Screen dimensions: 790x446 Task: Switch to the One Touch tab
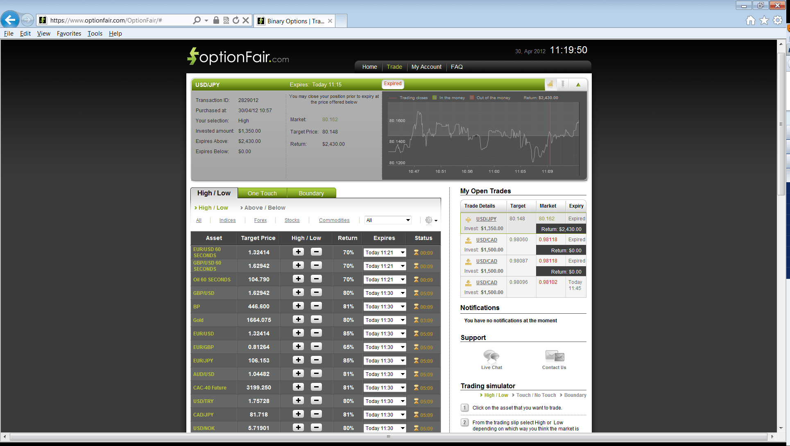tap(262, 192)
